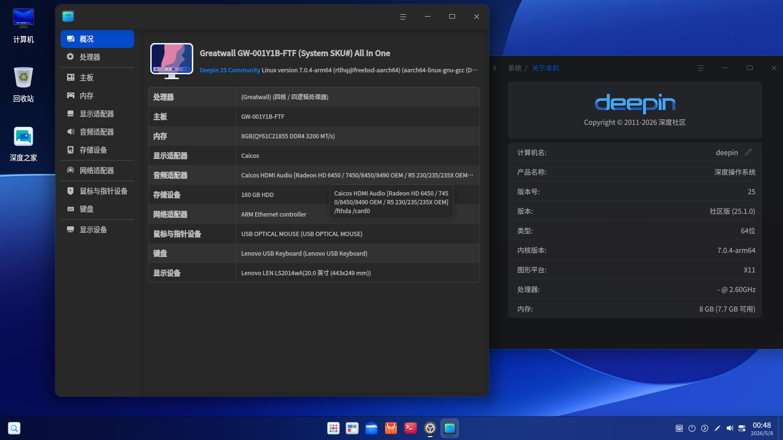Open 网络适配器 network adapter section

(97, 171)
